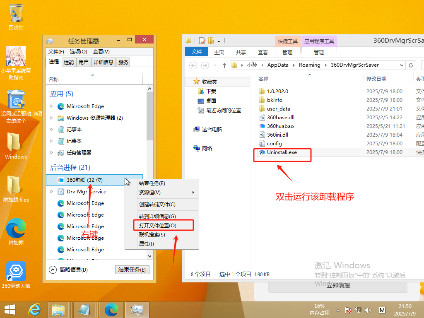Open the 查看(V) menu in Task Manager
Screen dimensions: 424x318
101,52
